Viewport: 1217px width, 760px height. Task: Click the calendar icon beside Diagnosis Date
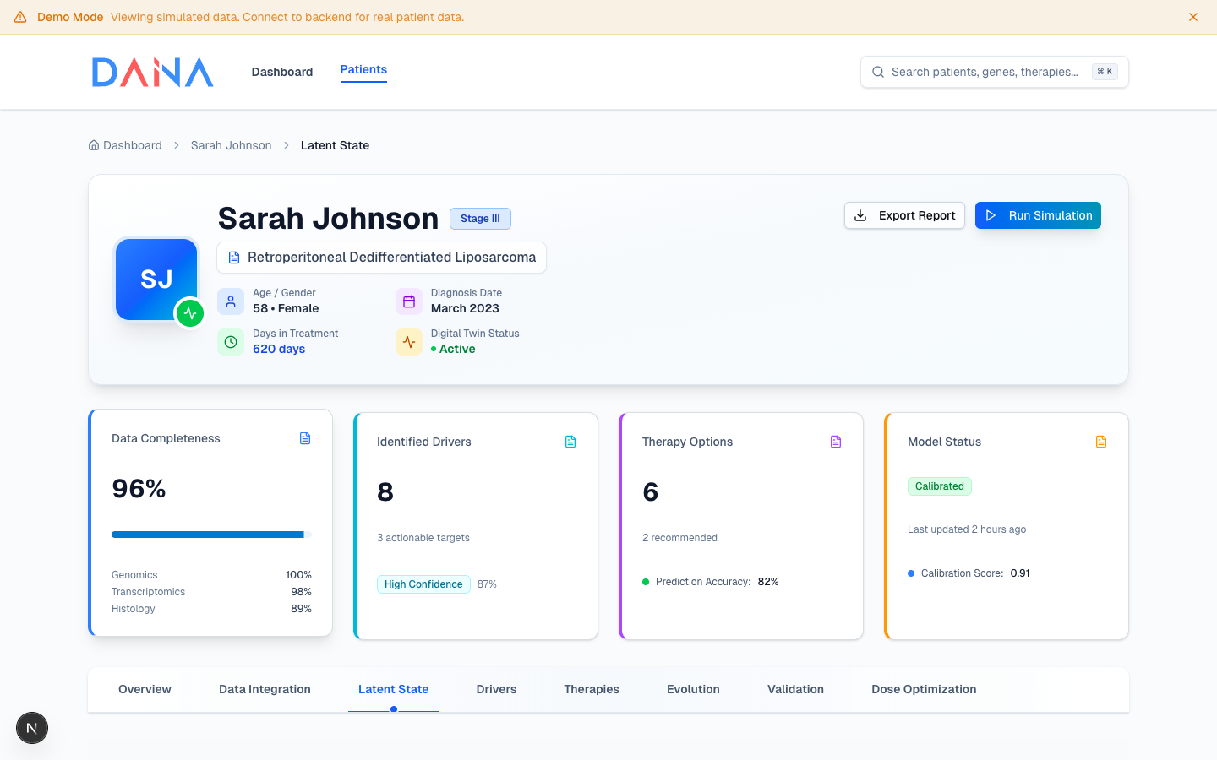click(409, 301)
